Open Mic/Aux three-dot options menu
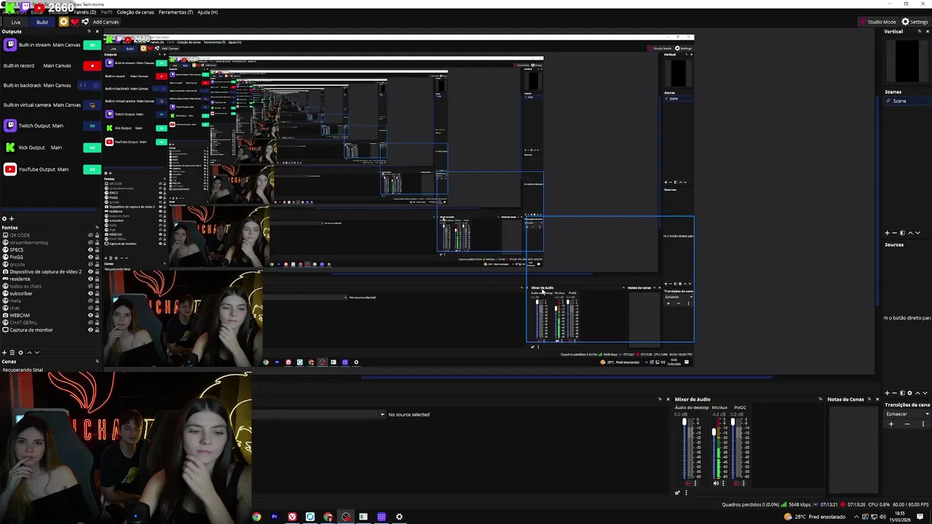 click(724, 483)
